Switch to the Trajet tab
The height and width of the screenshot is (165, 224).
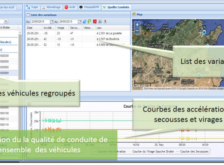point(32,7)
